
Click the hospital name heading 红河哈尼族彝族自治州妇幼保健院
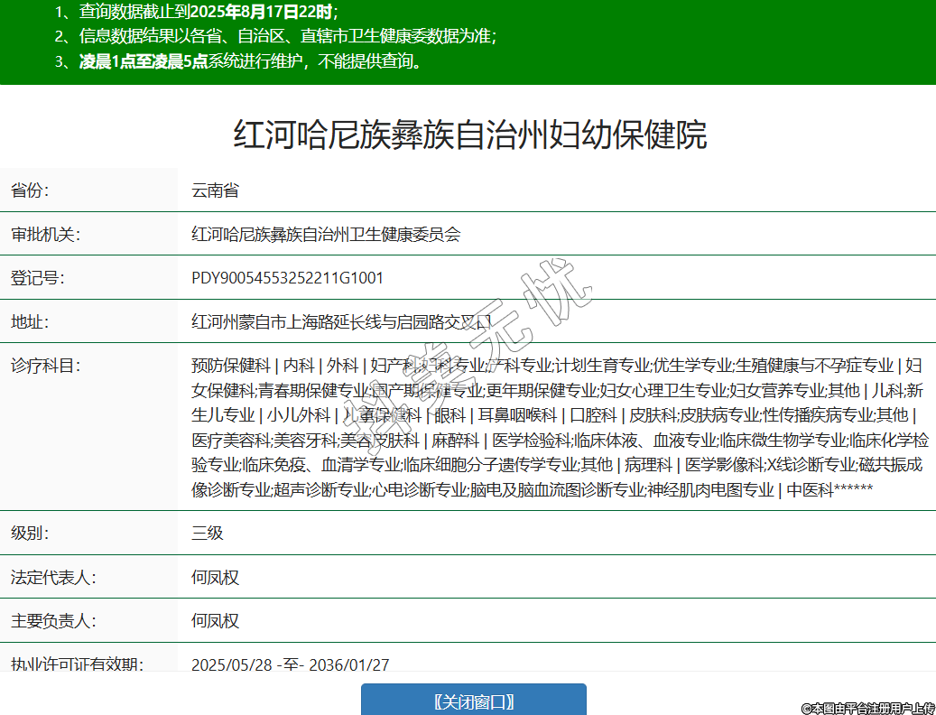coord(469,135)
